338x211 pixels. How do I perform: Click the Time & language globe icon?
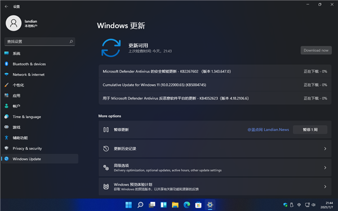(x=6, y=116)
